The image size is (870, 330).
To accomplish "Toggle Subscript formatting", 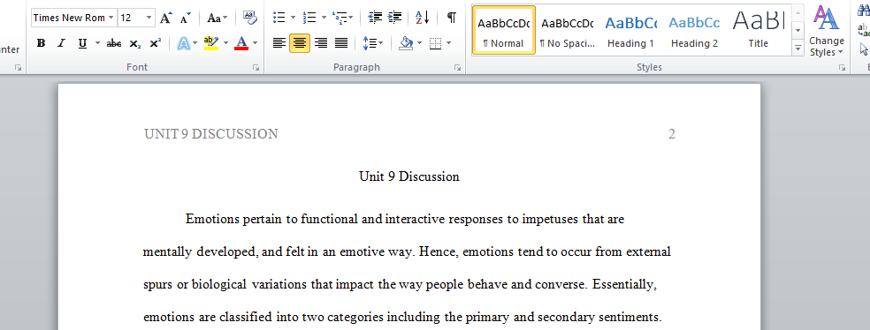I will coord(134,43).
